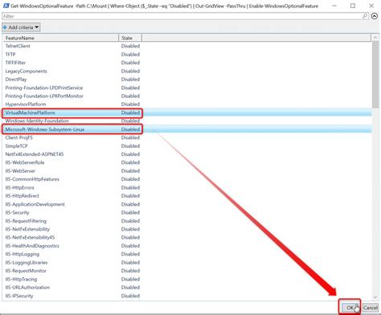Select Printing-Foundation-LPRPortMonitor

pyautogui.click(x=187, y=96)
